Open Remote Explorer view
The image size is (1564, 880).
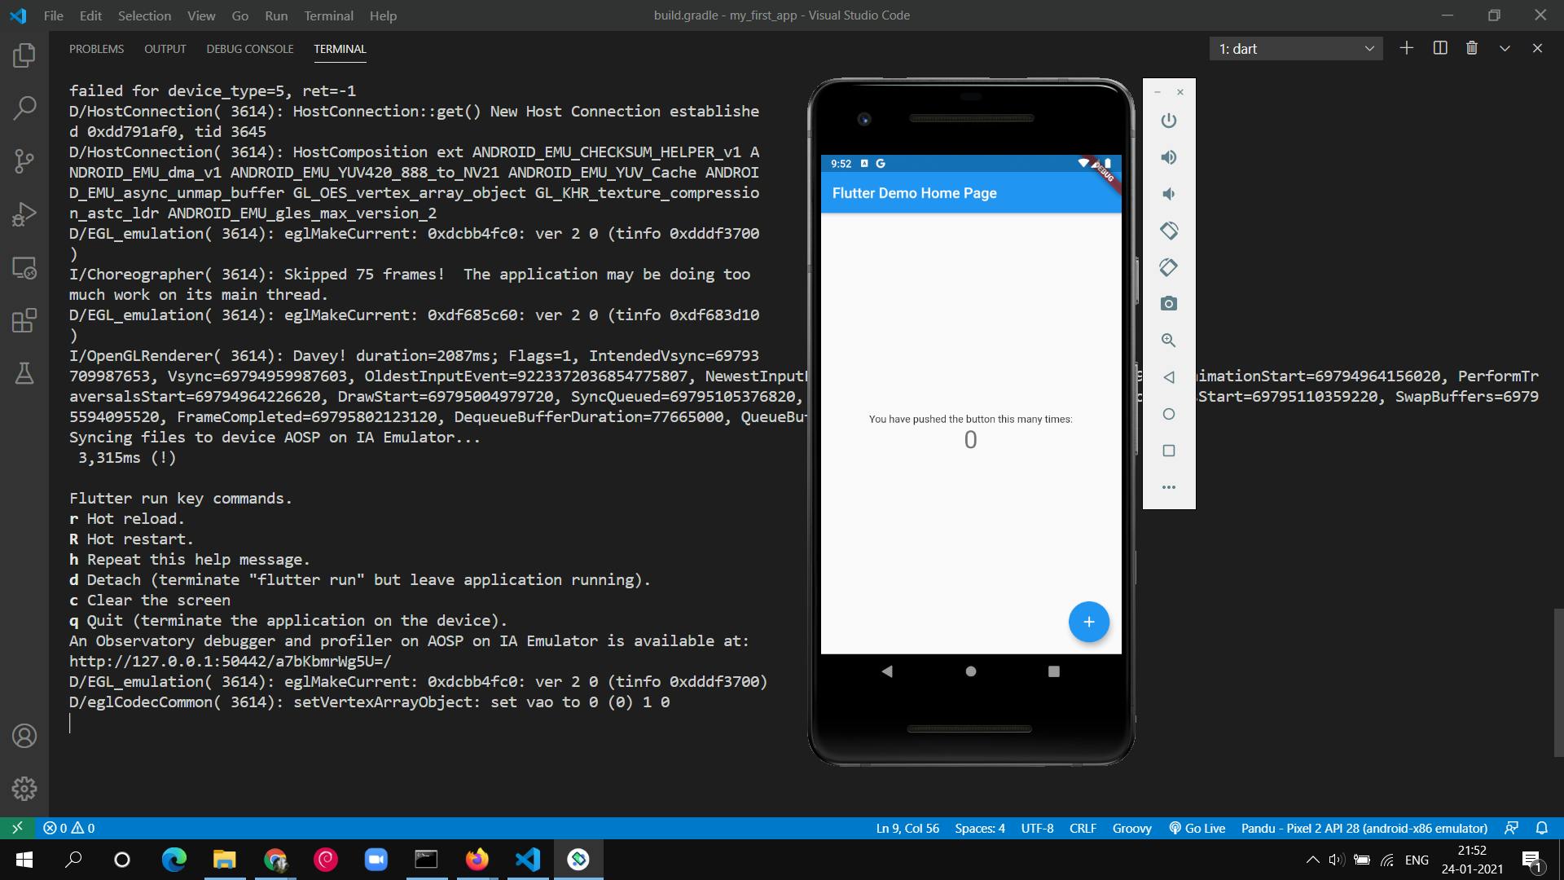coord(24,267)
